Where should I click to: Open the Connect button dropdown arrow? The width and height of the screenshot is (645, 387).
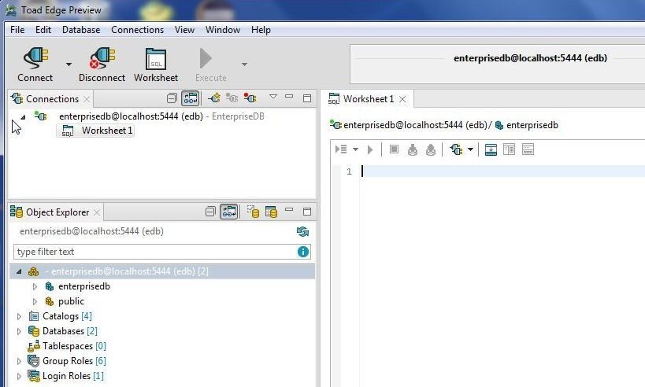pos(69,64)
